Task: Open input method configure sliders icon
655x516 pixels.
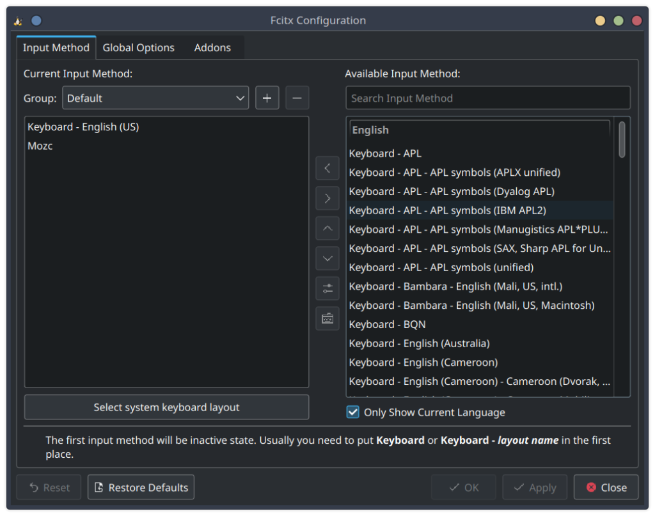Action: (x=327, y=288)
